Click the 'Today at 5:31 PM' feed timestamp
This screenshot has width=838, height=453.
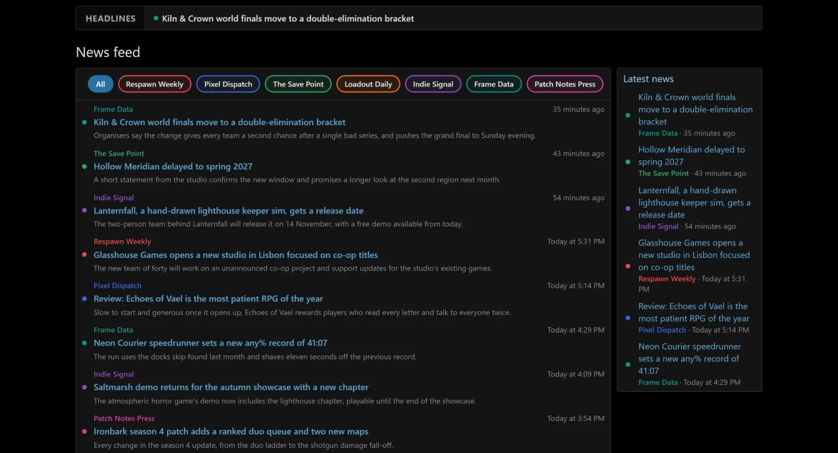coord(575,242)
